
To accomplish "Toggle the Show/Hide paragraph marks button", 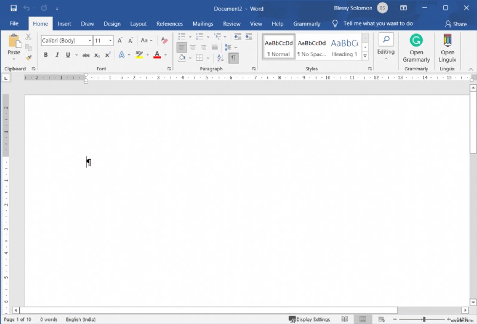I will (233, 58).
